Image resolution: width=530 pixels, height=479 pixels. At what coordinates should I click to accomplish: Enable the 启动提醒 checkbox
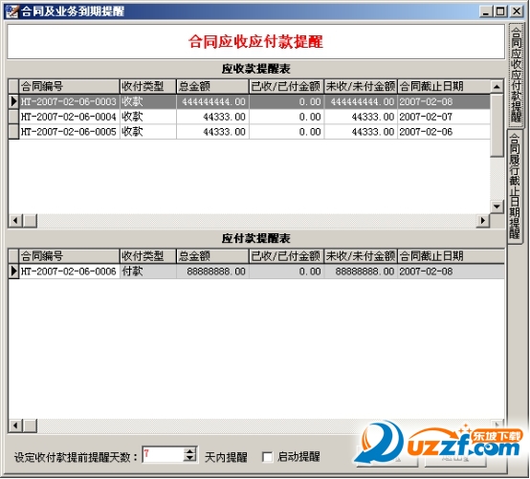[x=267, y=457]
